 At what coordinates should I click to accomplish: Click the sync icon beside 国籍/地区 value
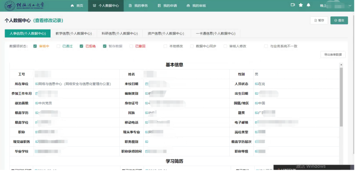click(256, 103)
